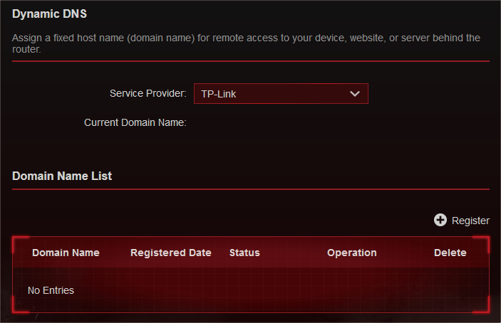Click the Registered Date column header
The image size is (501, 323).
click(170, 253)
